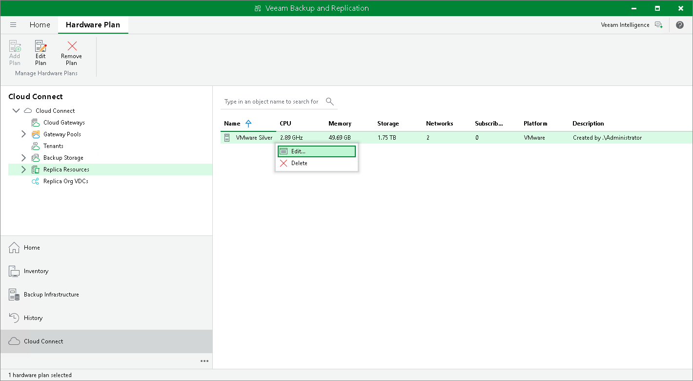
Task: Click the VMware Silver plan name
Action: point(254,138)
